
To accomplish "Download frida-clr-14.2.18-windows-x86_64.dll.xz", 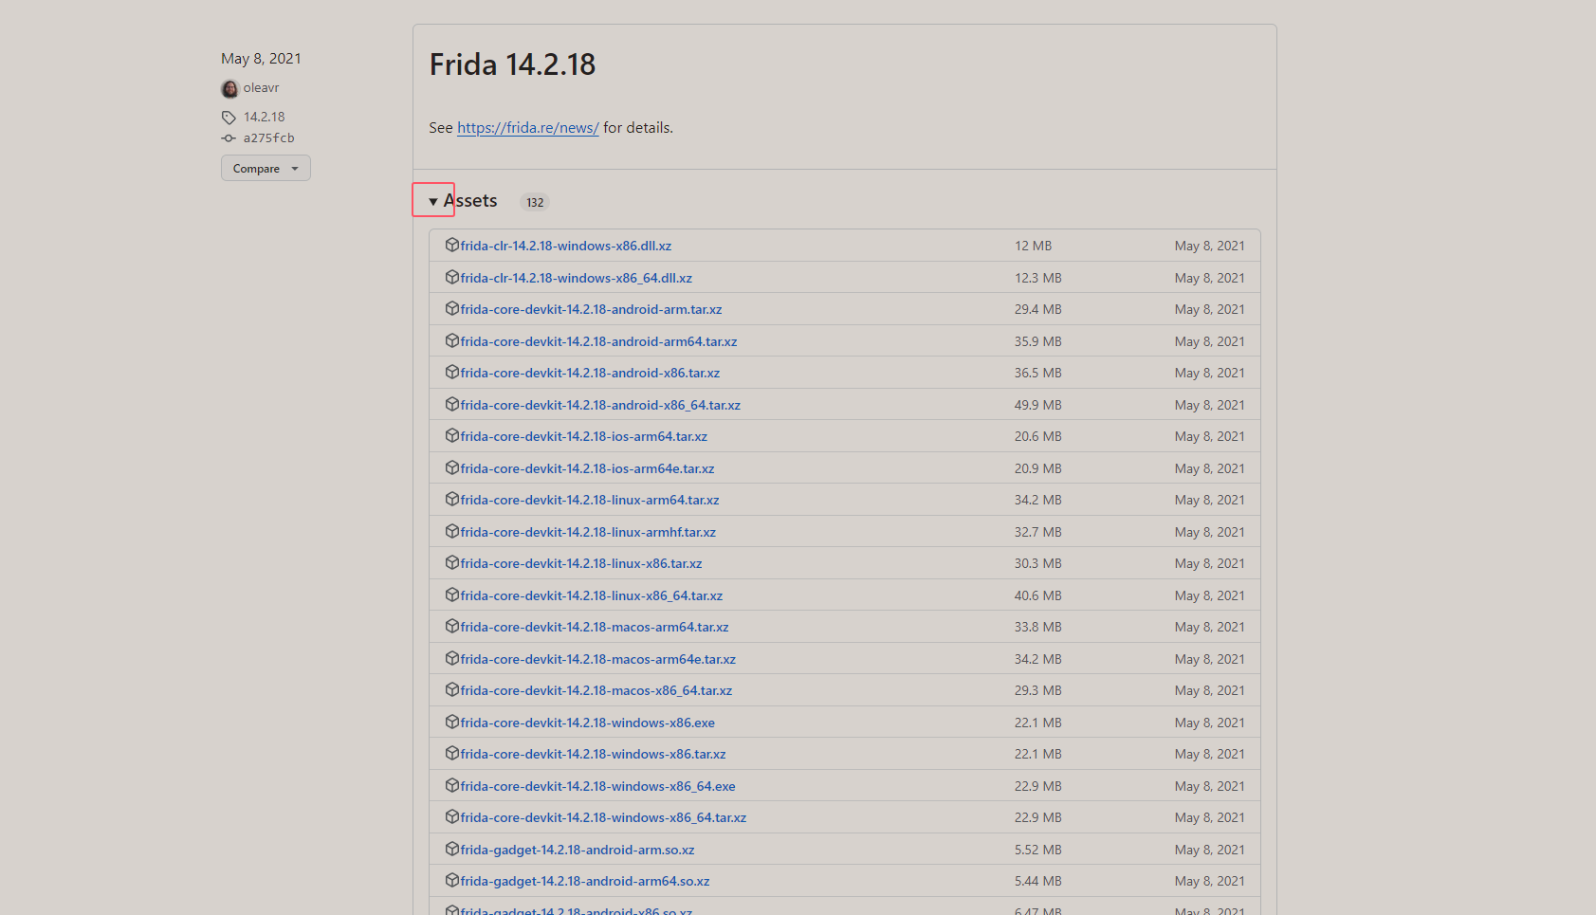I will pyautogui.click(x=576, y=278).
